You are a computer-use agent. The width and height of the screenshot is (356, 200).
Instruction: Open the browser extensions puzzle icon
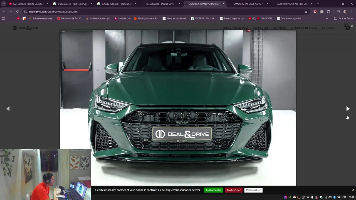[x=328, y=12]
